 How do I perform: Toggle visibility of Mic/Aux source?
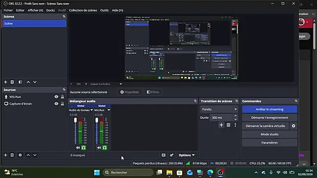click(x=56, y=97)
